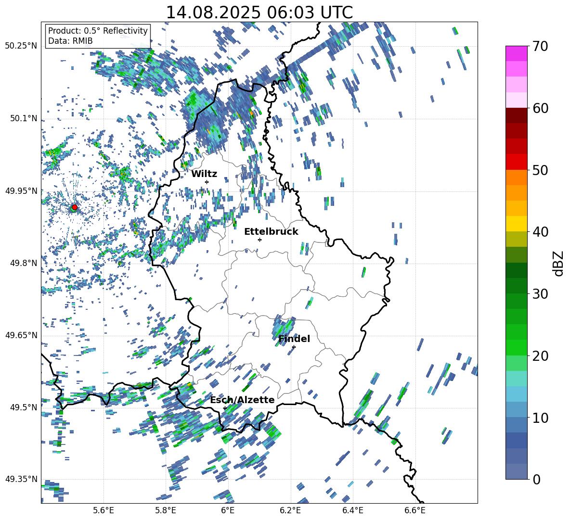Click the magenta top colorbar segment

point(517,54)
